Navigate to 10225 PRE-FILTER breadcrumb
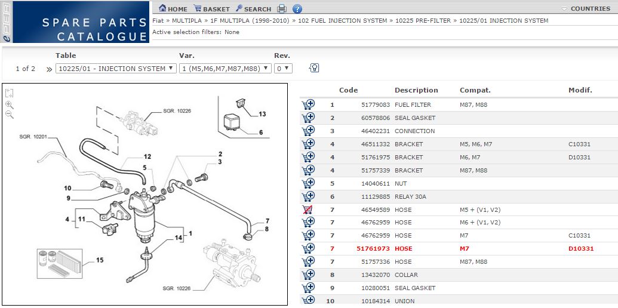Image resolution: width=618 pixels, height=308 pixels. (x=423, y=20)
